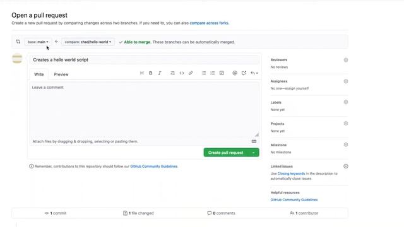
Task: Open Labels gear settings
Action: click(x=346, y=102)
